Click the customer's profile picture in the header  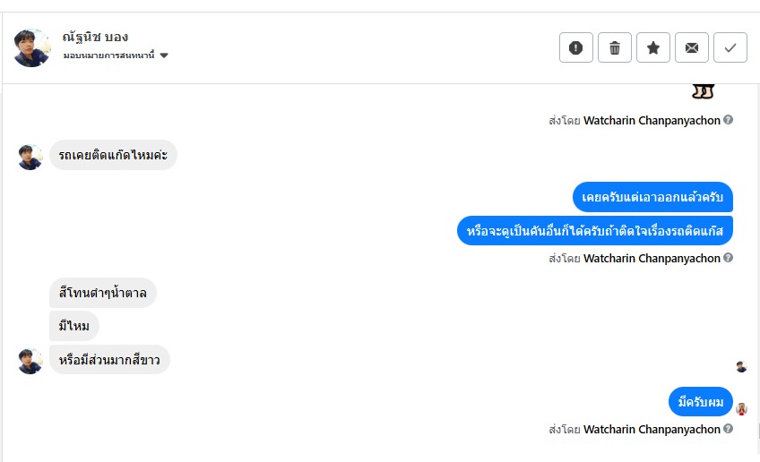(x=32, y=47)
